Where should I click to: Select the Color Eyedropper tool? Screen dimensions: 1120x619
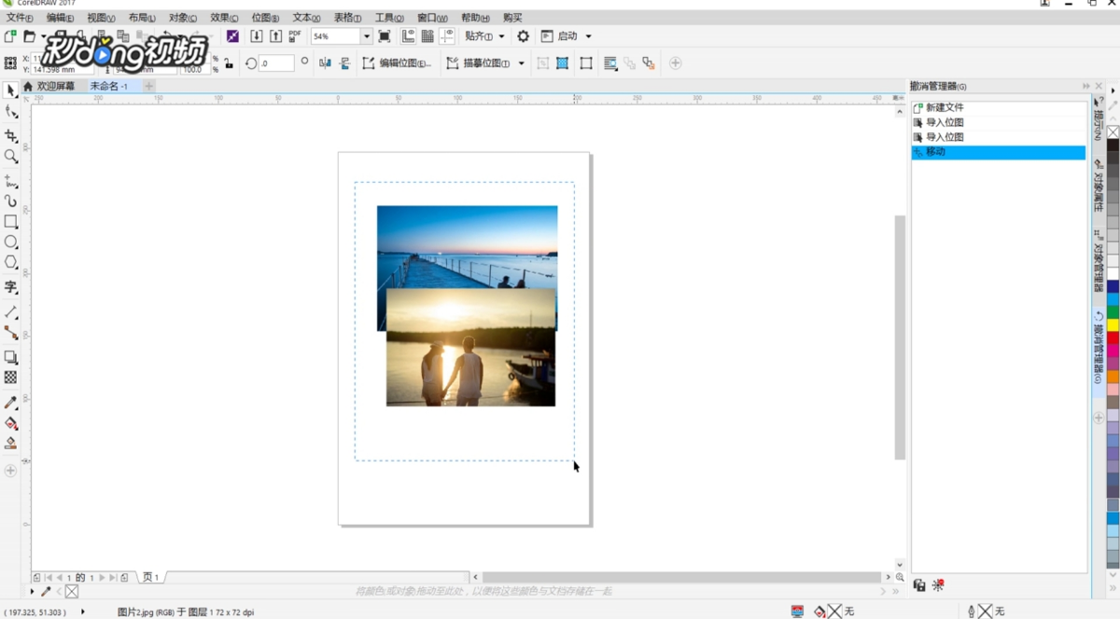tap(10, 403)
